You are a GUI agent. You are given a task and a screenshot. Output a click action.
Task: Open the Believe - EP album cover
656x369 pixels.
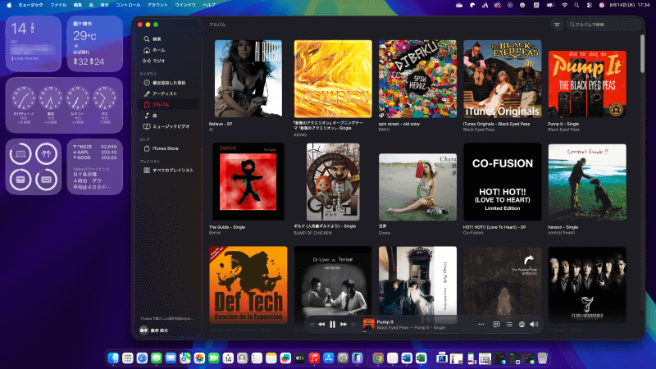[x=248, y=79]
